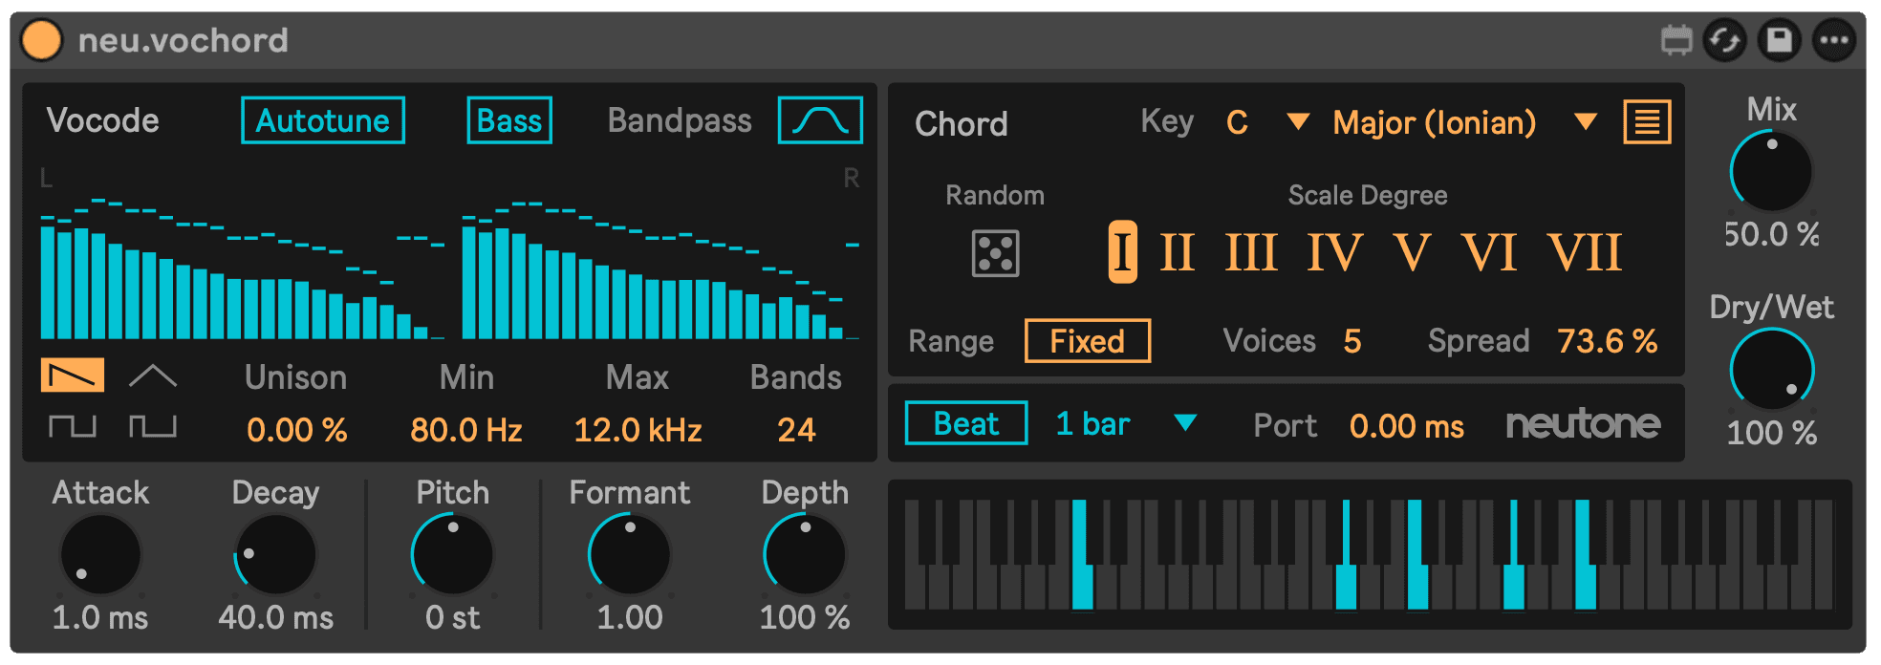
Task: Open the Key dropdown arrow
Action: tap(1297, 121)
